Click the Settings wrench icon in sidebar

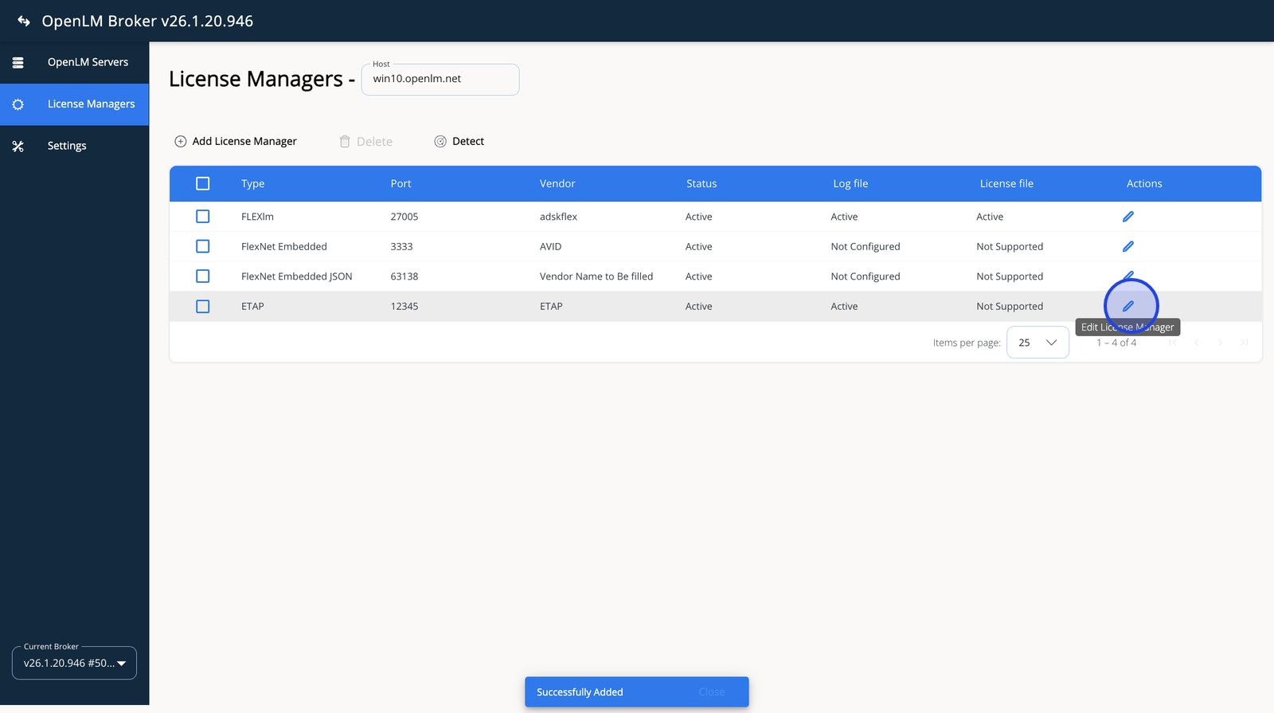point(18,147)
